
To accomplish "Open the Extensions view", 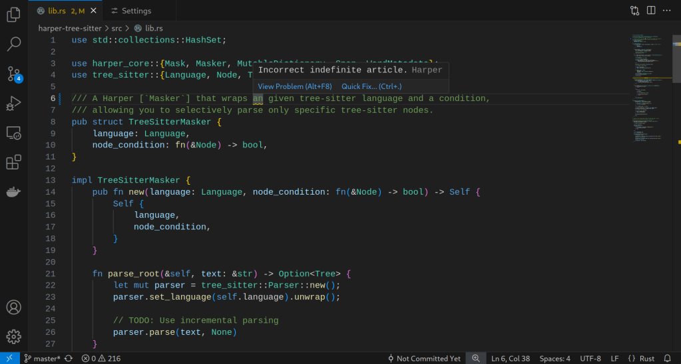I will click(13, 163).
